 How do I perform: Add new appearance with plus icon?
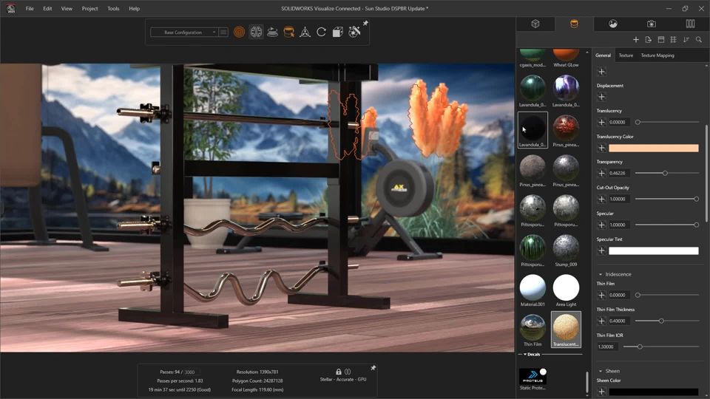point(636,40)
